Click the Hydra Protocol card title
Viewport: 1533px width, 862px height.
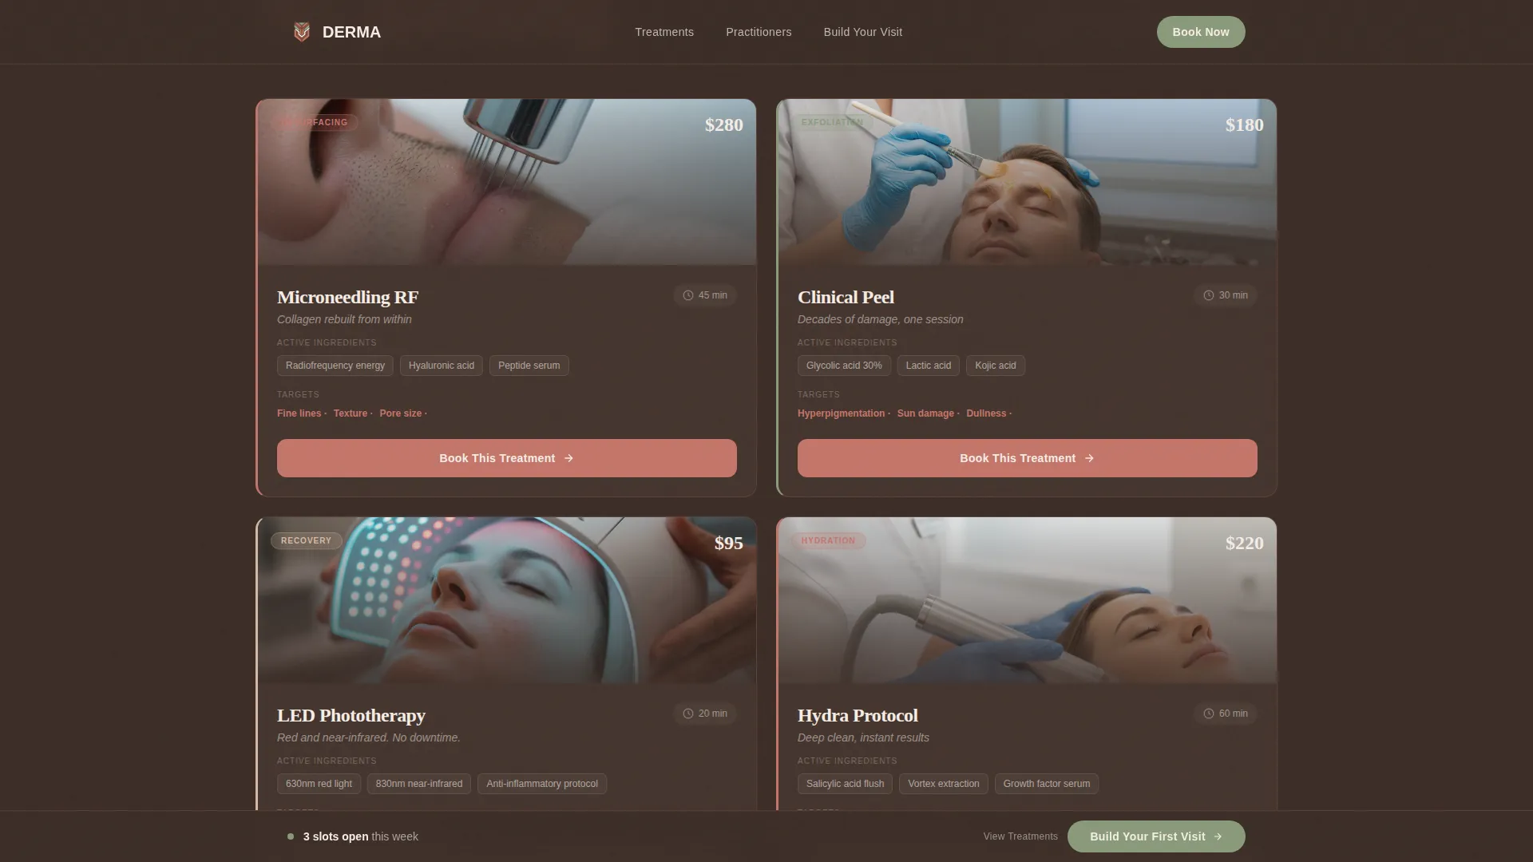[858, 715]
